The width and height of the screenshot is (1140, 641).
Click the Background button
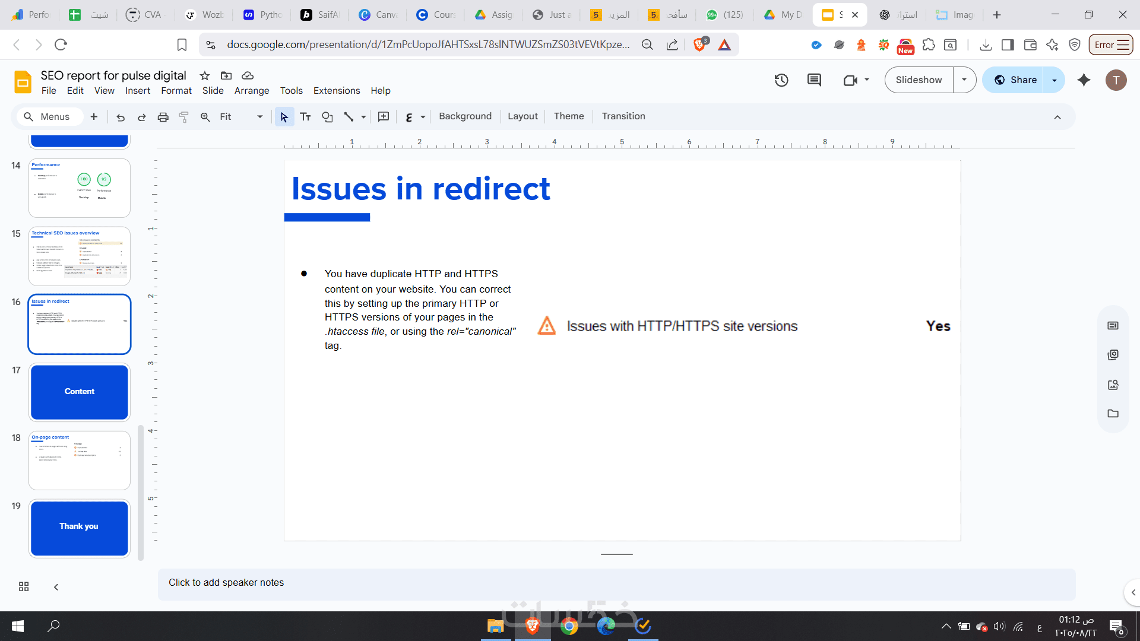point(465,116)
